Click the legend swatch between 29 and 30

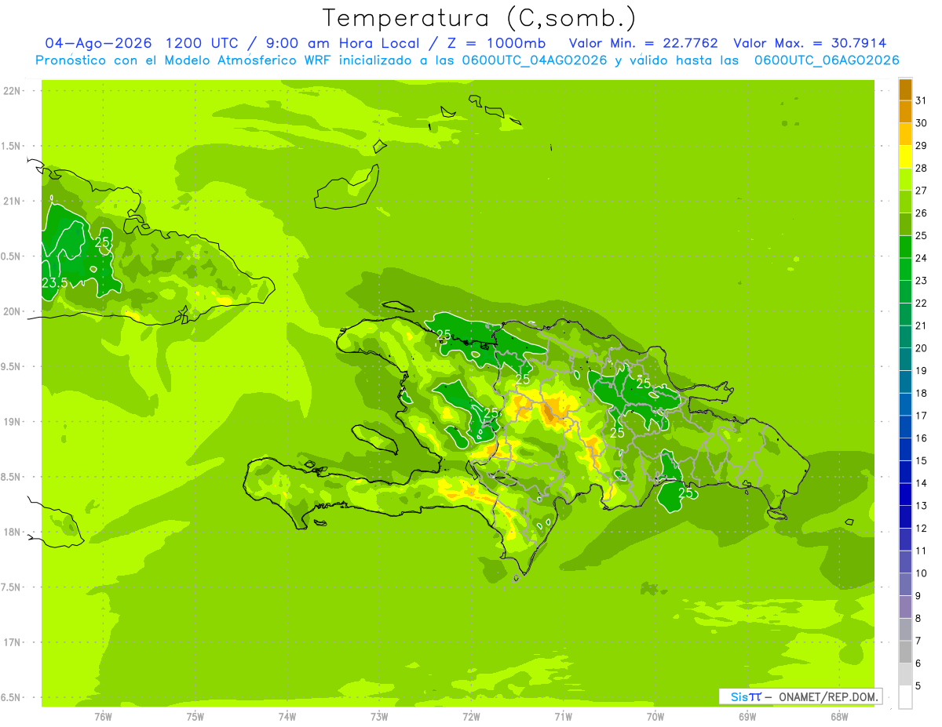pos(905,134)
